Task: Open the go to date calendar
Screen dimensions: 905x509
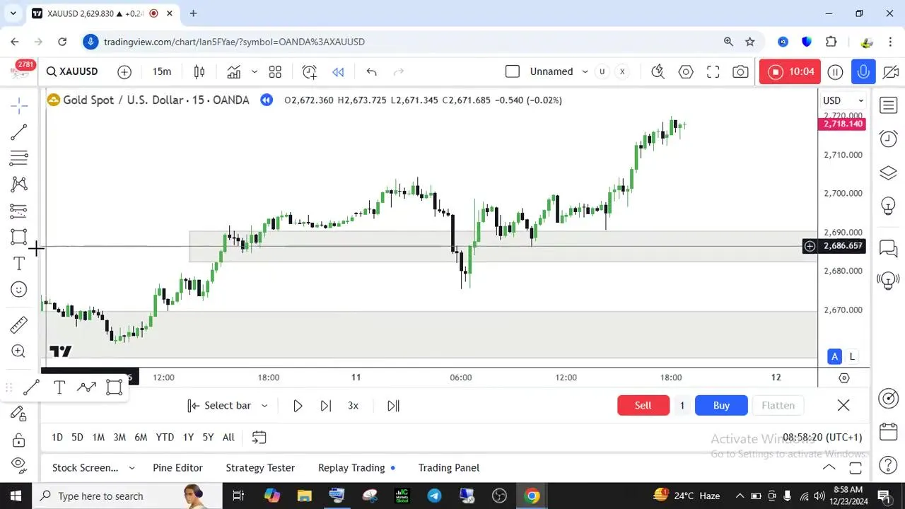Action: (259, 438)
